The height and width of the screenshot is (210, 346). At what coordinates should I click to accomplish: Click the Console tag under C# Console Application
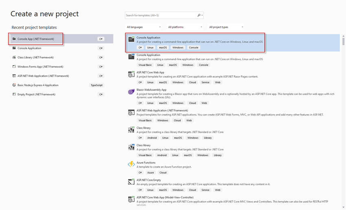point(193,48)
